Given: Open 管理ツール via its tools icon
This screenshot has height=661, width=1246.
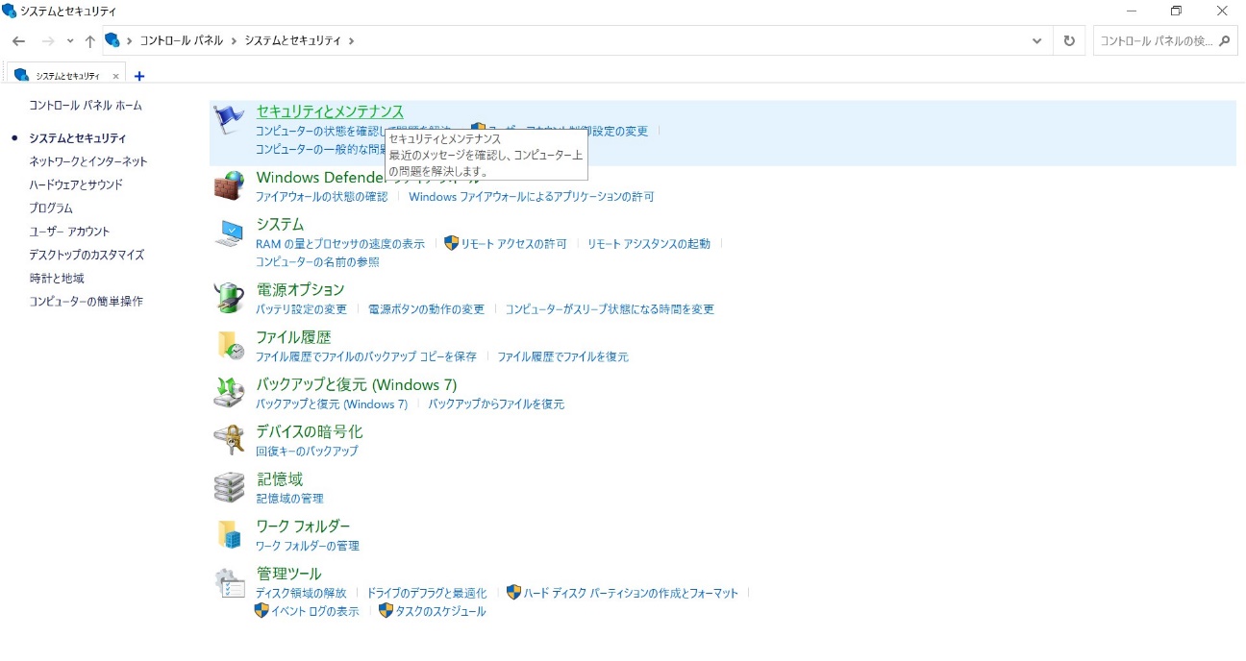Looking at the screenshot, I should pyautogui.click(x=228, y=580).
